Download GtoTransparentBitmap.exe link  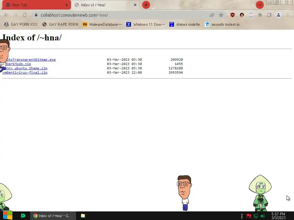click(x=31, y=60)
